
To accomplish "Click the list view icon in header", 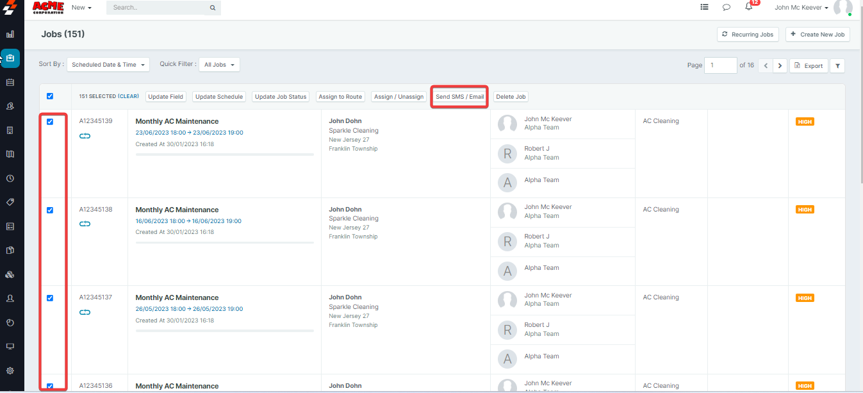I will pyautogui.click(x=704, y=8).
